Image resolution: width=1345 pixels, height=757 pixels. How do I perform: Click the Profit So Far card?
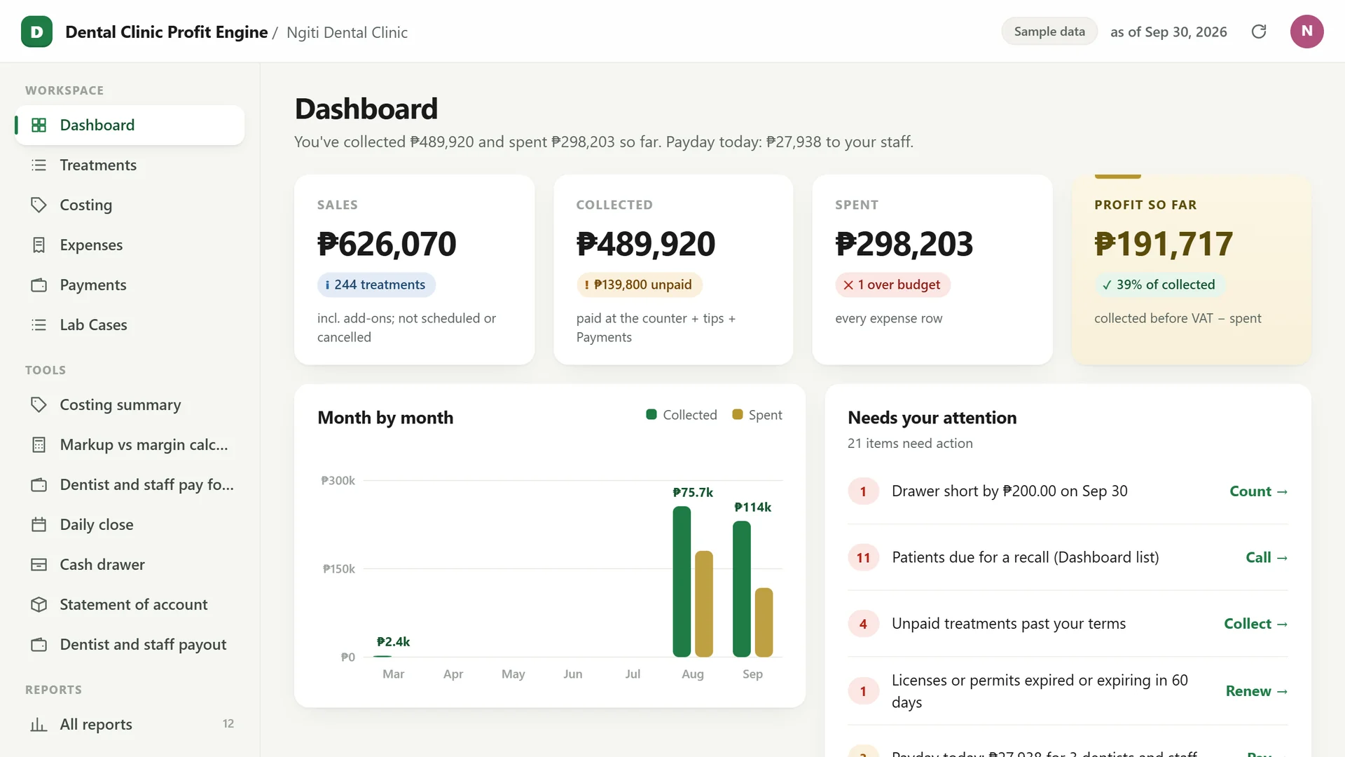click(x=1191, y=270)
